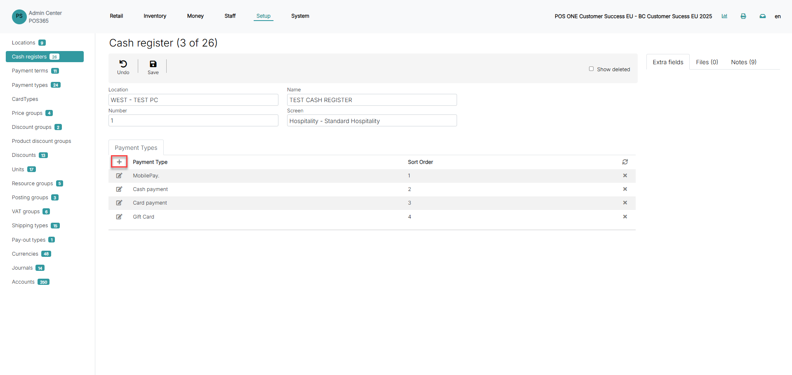This screenshot has height=375, width=792.
Task: Open the inbox tray icon in header
Action: (x=763, y=16)
